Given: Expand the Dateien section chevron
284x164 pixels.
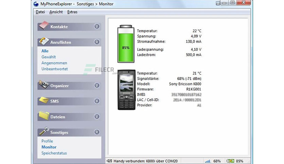Looking at the screenshot, I should (x=97, y=117).
